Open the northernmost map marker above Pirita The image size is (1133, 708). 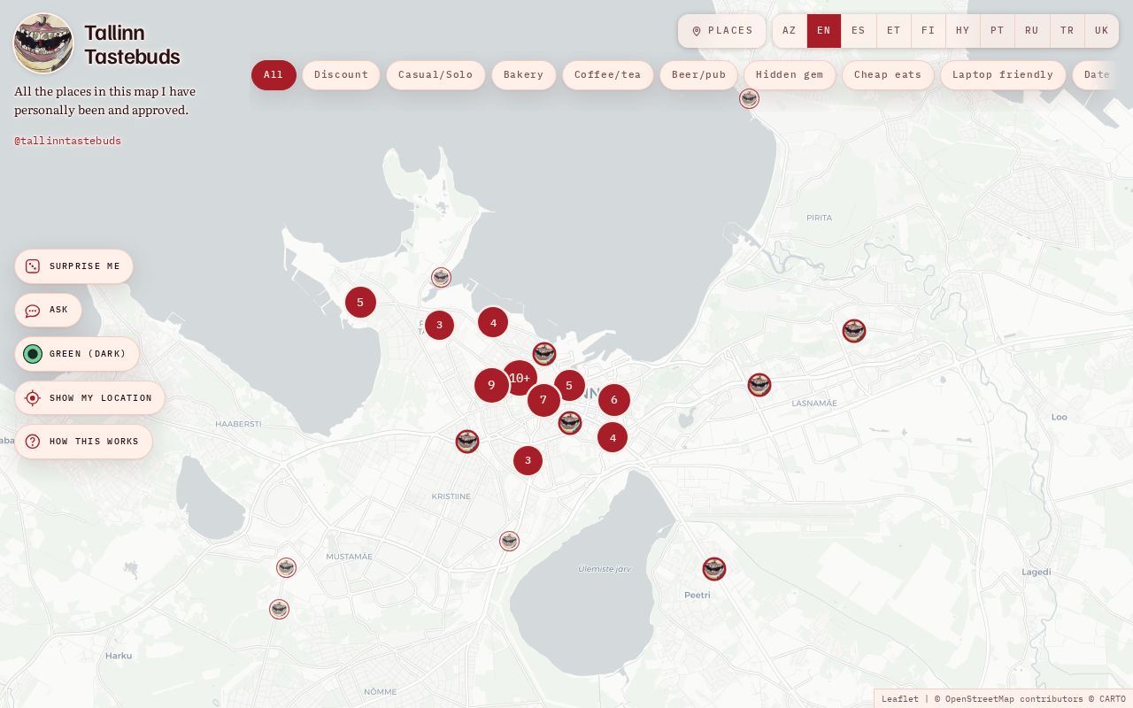(749, 98)
